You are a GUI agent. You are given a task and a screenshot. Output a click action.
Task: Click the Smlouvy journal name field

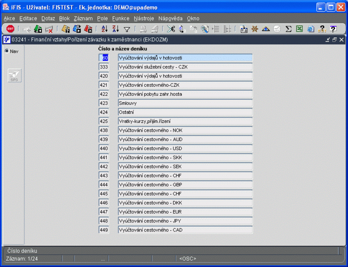point(185,103)
